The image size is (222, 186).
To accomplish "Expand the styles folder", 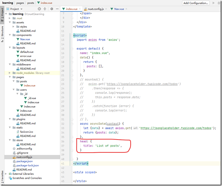I will [x=13, y=26].
